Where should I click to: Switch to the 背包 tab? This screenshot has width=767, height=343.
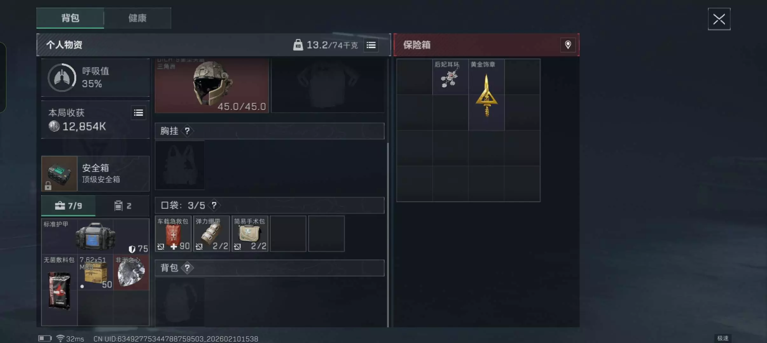pos(70,18)
